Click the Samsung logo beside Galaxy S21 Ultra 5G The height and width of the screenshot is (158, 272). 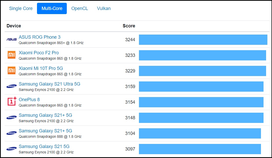(x=12, y=86)
